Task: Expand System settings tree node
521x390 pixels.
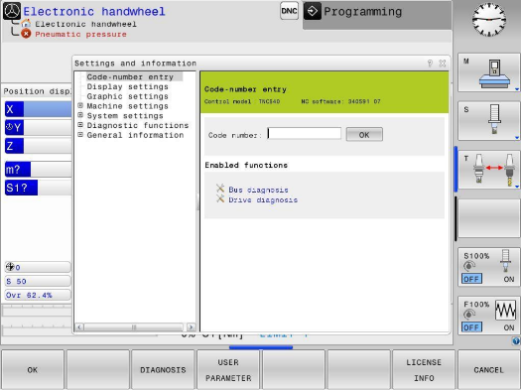Action: click(80, 115)
